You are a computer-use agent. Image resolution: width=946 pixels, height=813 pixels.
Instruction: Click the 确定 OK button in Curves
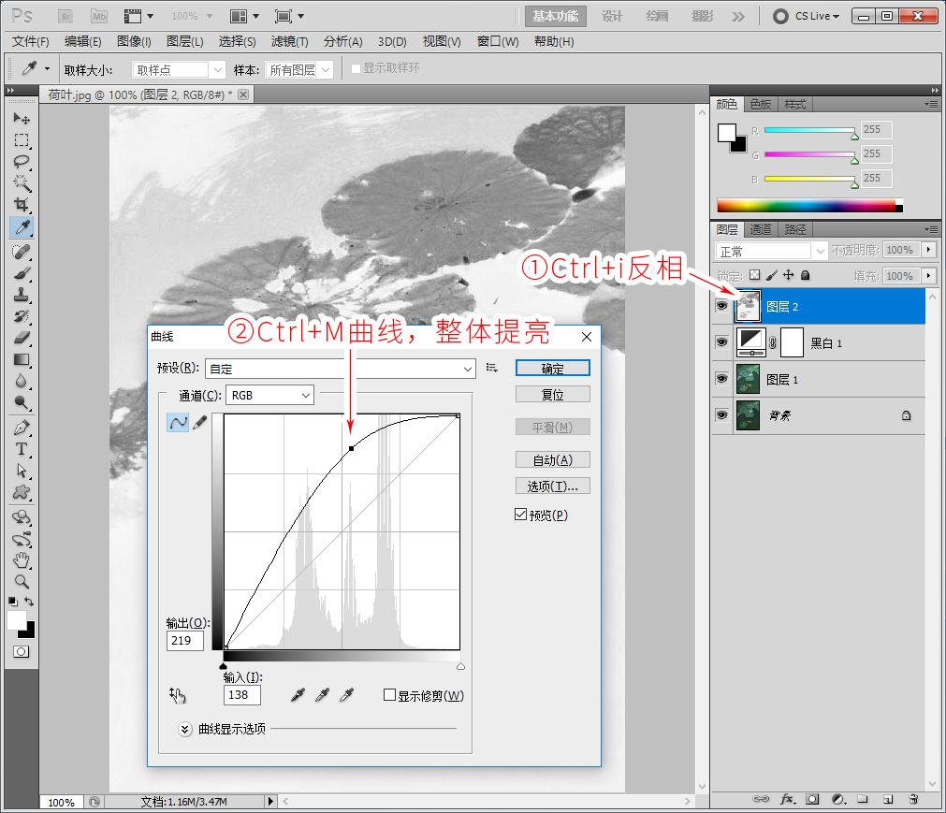tap(553, 368)
